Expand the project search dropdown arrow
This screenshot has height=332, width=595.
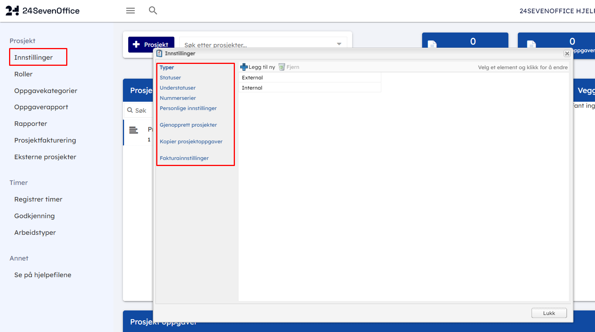[x=339, y=44]
